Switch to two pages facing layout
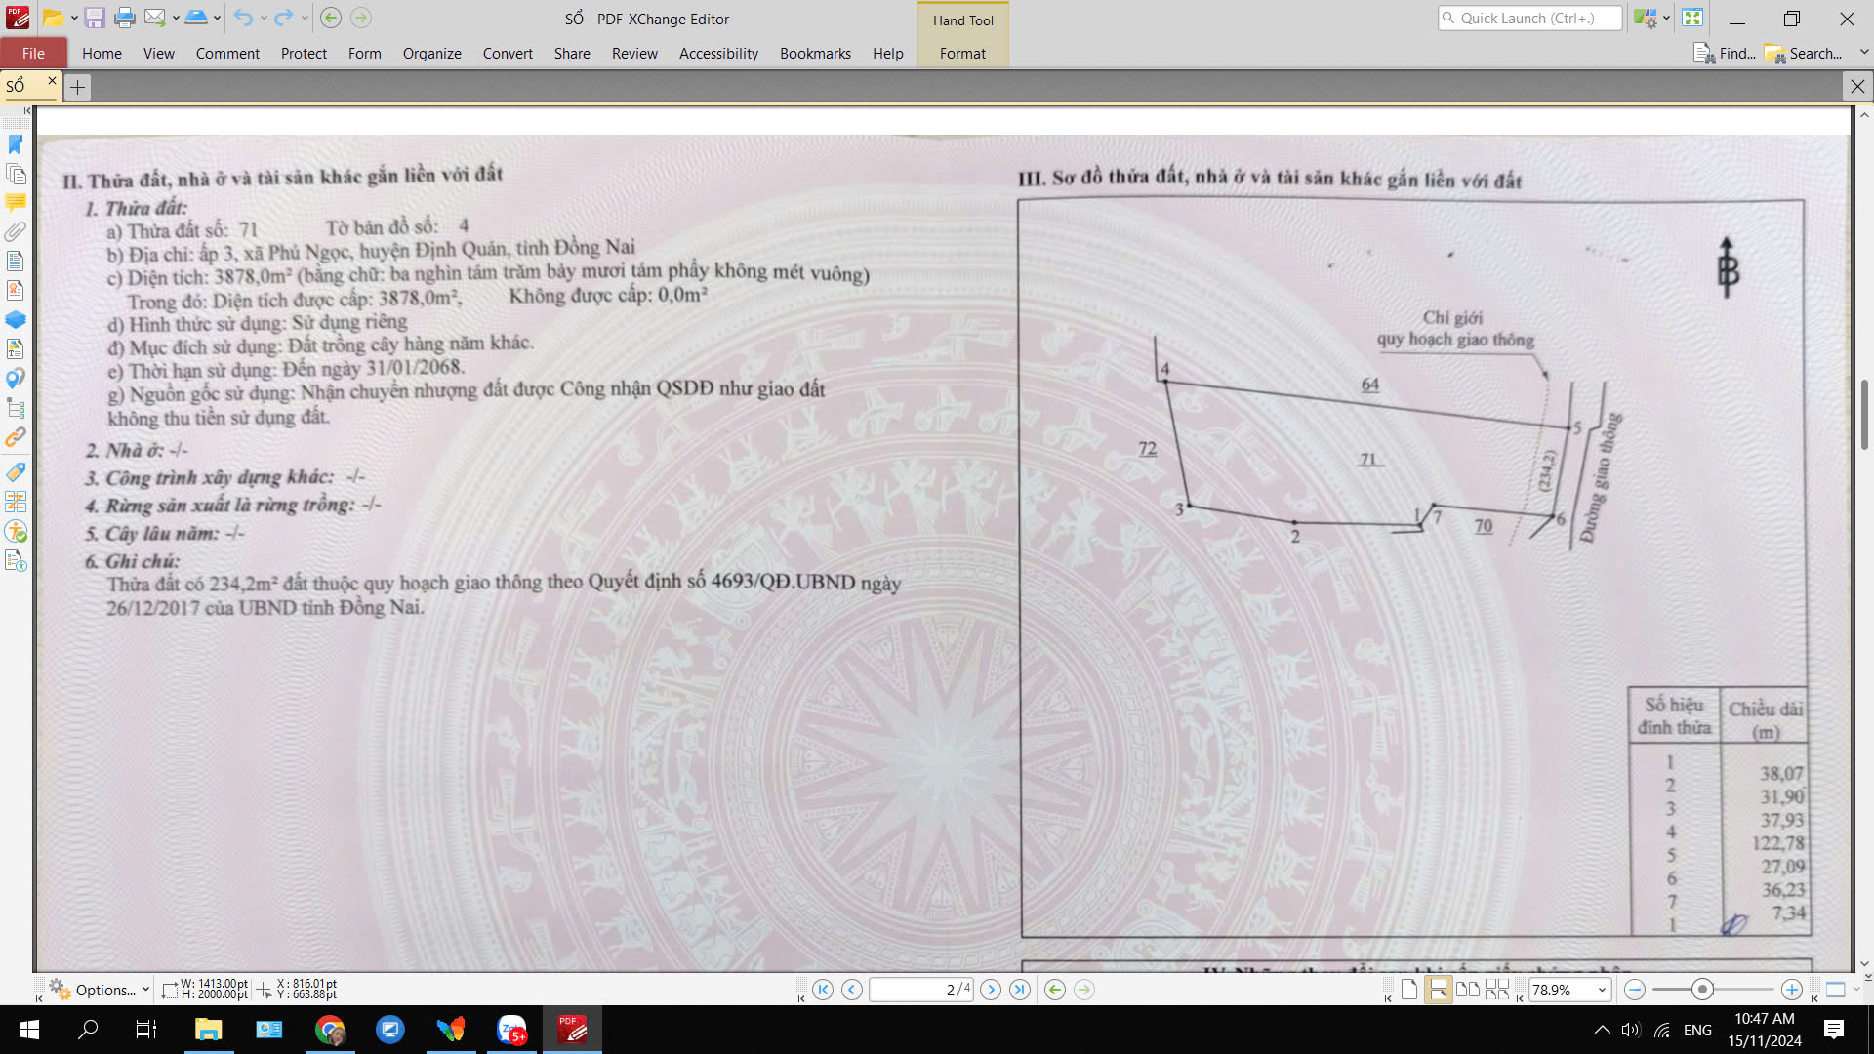 [x=1467, y=990]
